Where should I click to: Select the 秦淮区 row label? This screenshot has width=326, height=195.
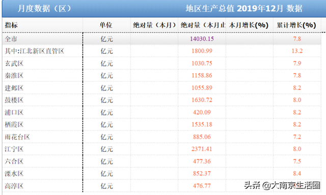coord(14,76)
